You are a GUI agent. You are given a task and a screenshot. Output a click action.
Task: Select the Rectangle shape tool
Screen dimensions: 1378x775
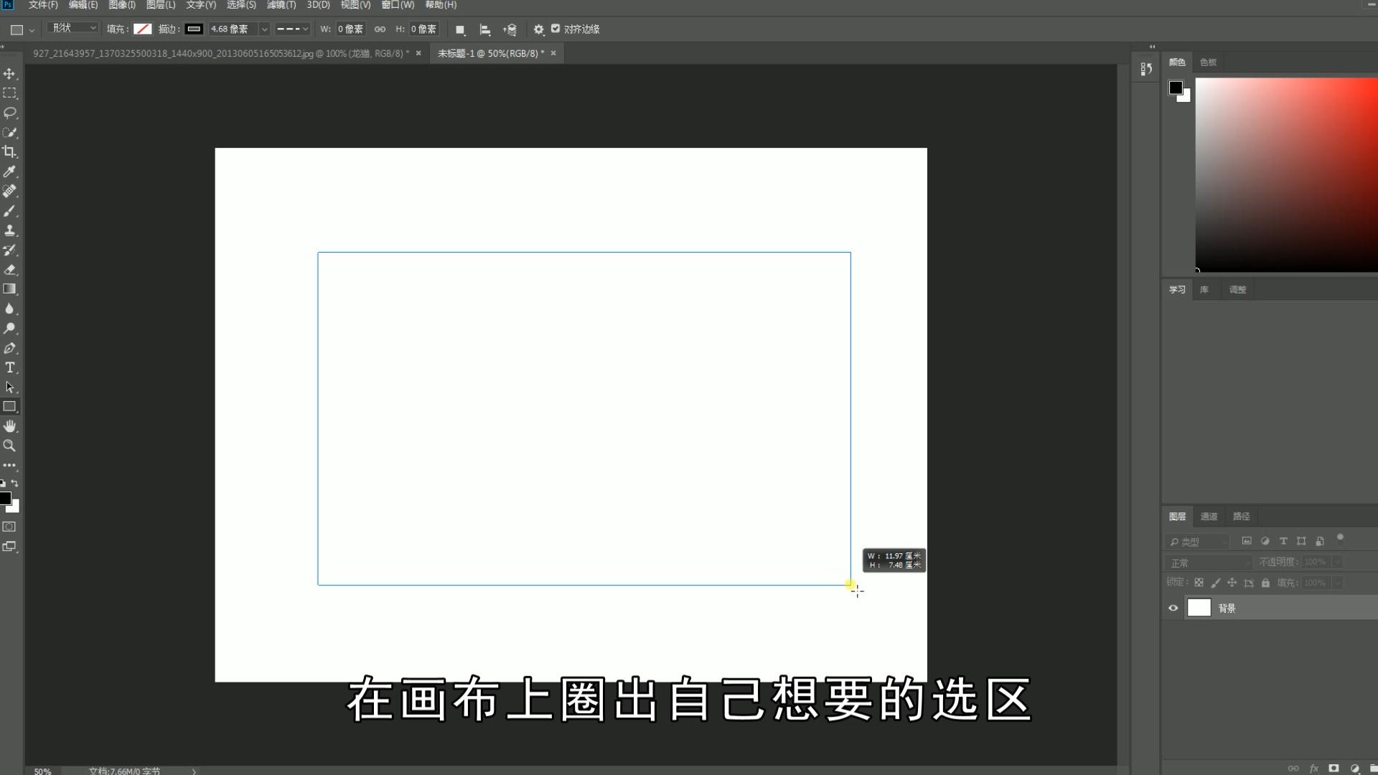pyautogui.click(x=9, y=406)
